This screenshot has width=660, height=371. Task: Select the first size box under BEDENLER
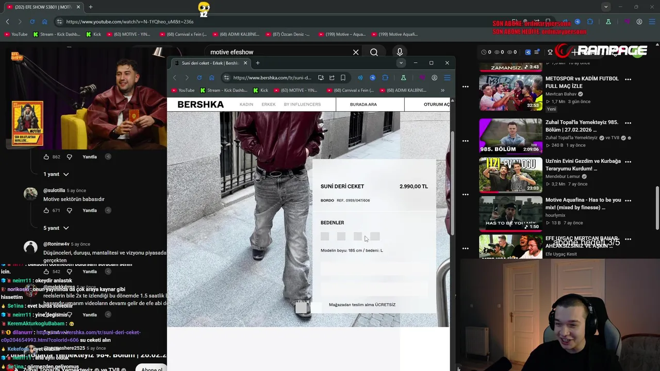pyautogui.click(x=325, y=236)
